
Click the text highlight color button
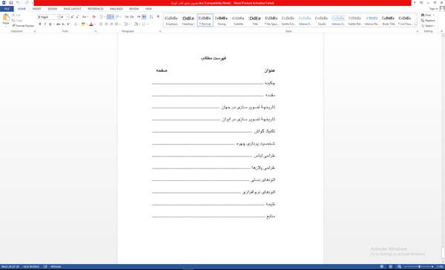pos(83,24)
